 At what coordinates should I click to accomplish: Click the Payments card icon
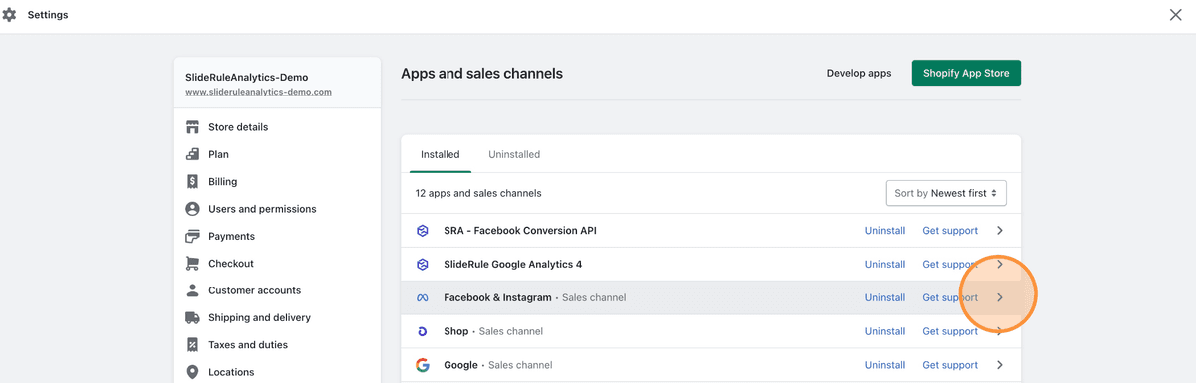192,236
